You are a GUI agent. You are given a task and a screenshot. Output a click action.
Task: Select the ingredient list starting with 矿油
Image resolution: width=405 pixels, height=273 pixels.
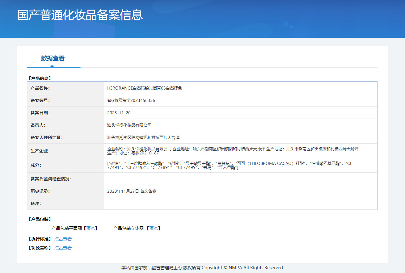point(229,165)
